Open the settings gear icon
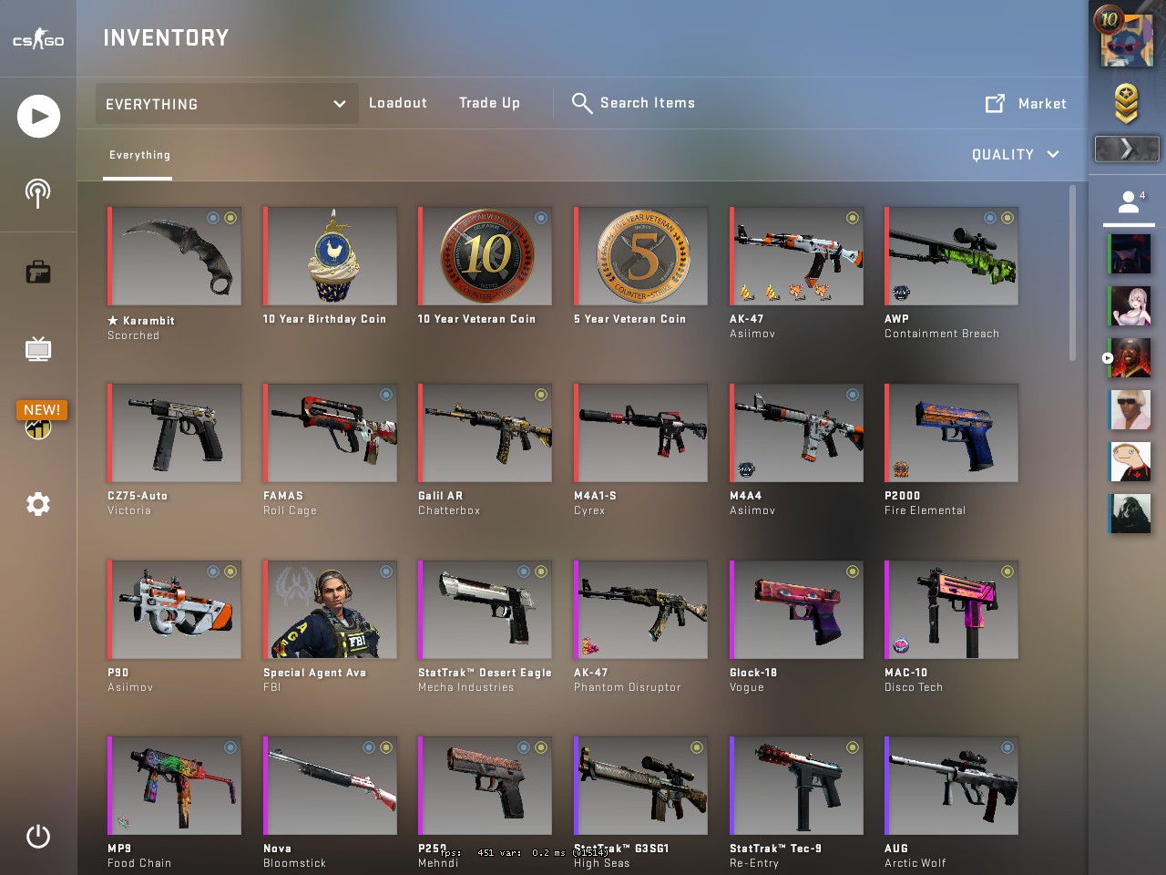1166x875 pixels. tap(38, 504)
